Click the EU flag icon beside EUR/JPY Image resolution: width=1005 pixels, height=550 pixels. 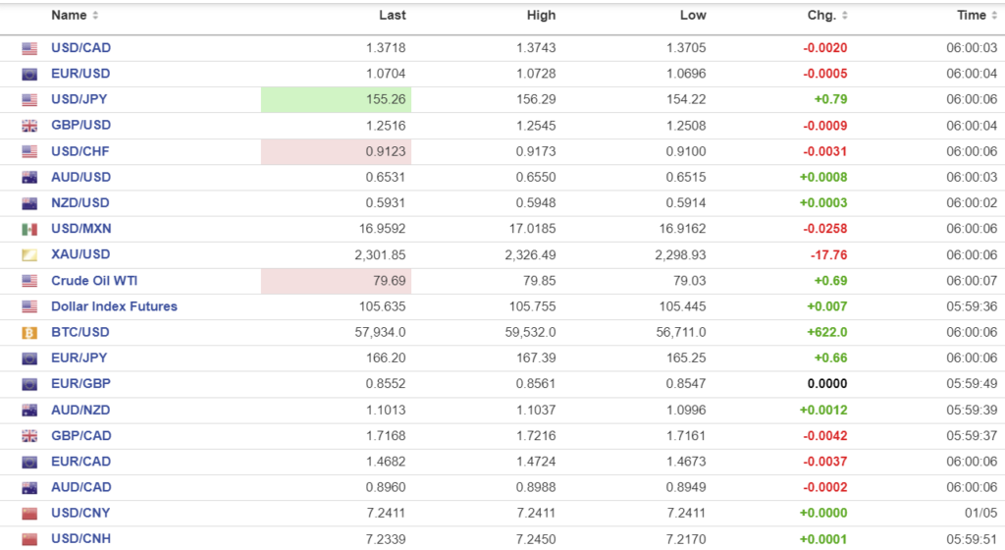tap(29, 357)
